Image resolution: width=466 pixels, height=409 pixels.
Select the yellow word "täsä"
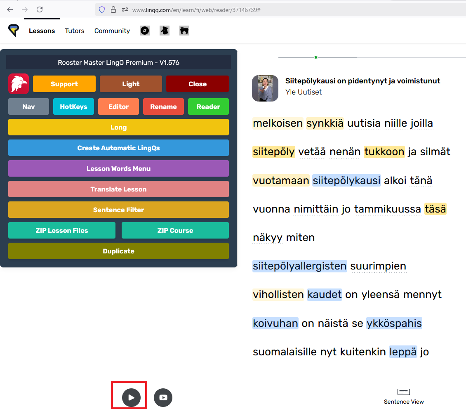tap(435, 209)
